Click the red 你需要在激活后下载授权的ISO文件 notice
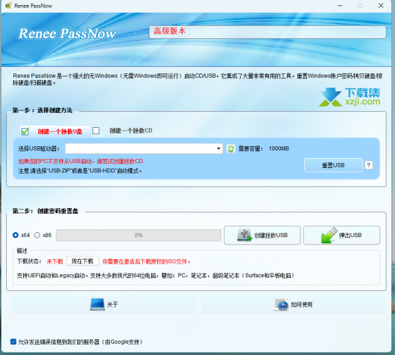The width and height of the screenshot is (395, 355). click(146, 262)
